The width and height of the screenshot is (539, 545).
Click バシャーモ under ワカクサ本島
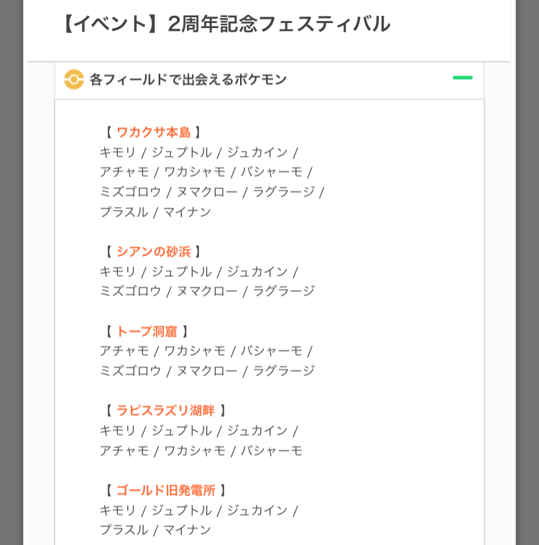pyautogui.click(x=272, y=172)
